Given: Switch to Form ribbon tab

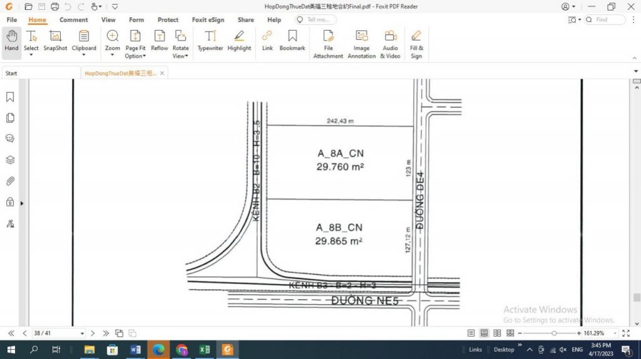Looking at the screenshot, I should tap(136, 19).
